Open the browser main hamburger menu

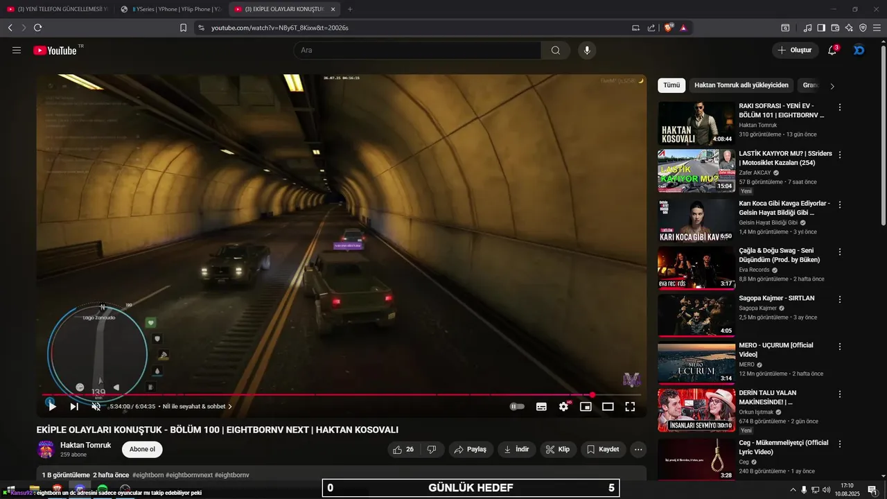tap(877, 28)
